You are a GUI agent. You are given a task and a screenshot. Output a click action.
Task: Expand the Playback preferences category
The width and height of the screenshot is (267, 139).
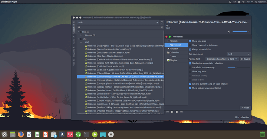point(168,49)
